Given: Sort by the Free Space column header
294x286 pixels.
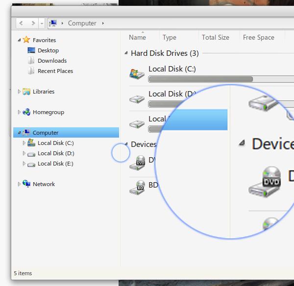Looking at the screenshot, I should click(259, 37).
